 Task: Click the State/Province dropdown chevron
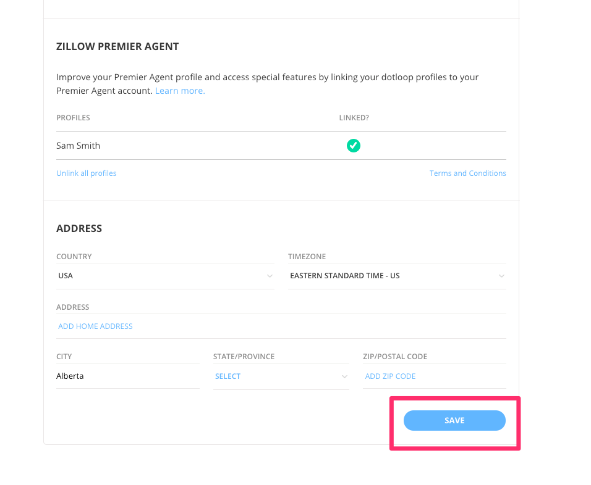click(346, 376)
